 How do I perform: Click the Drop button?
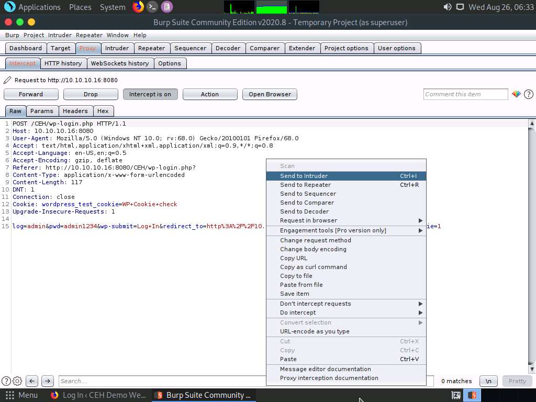90,94
